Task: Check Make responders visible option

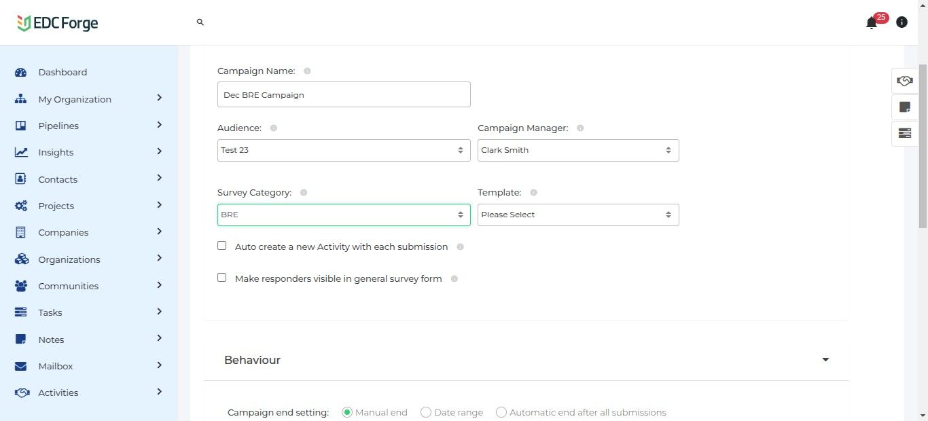Action: click(222, 278)
